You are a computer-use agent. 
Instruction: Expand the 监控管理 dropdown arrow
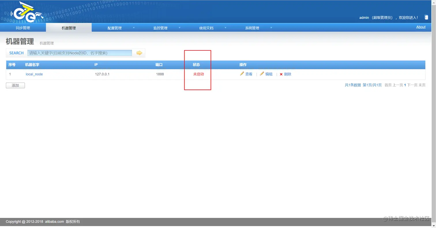pyautogui.click(x=180, y=28)
